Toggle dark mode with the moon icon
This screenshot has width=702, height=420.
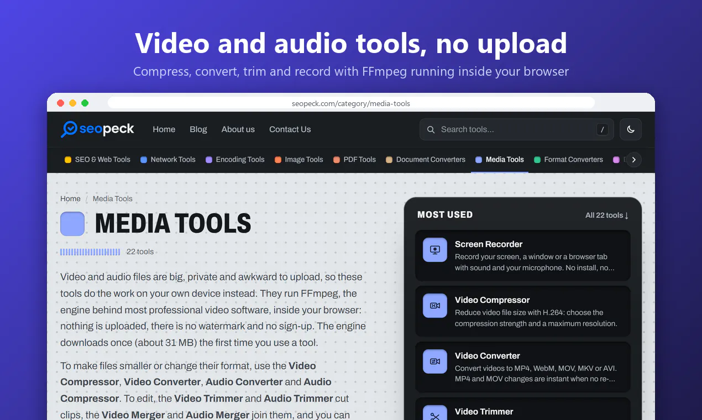pyautogui.click(x=631, y=129)
